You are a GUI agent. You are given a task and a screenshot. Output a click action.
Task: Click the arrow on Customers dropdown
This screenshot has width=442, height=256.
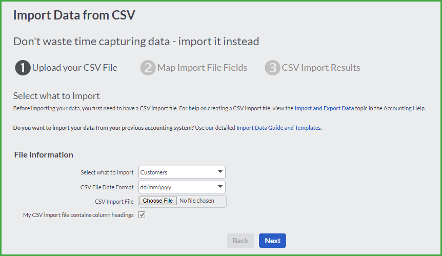tap(220, 172)
